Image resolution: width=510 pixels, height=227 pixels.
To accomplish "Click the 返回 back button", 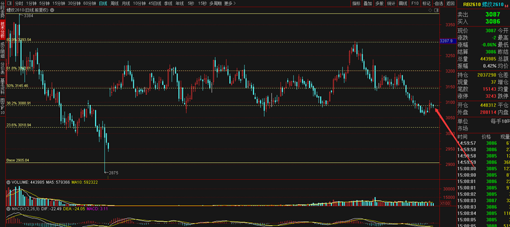I will click(x=450, y=4).
